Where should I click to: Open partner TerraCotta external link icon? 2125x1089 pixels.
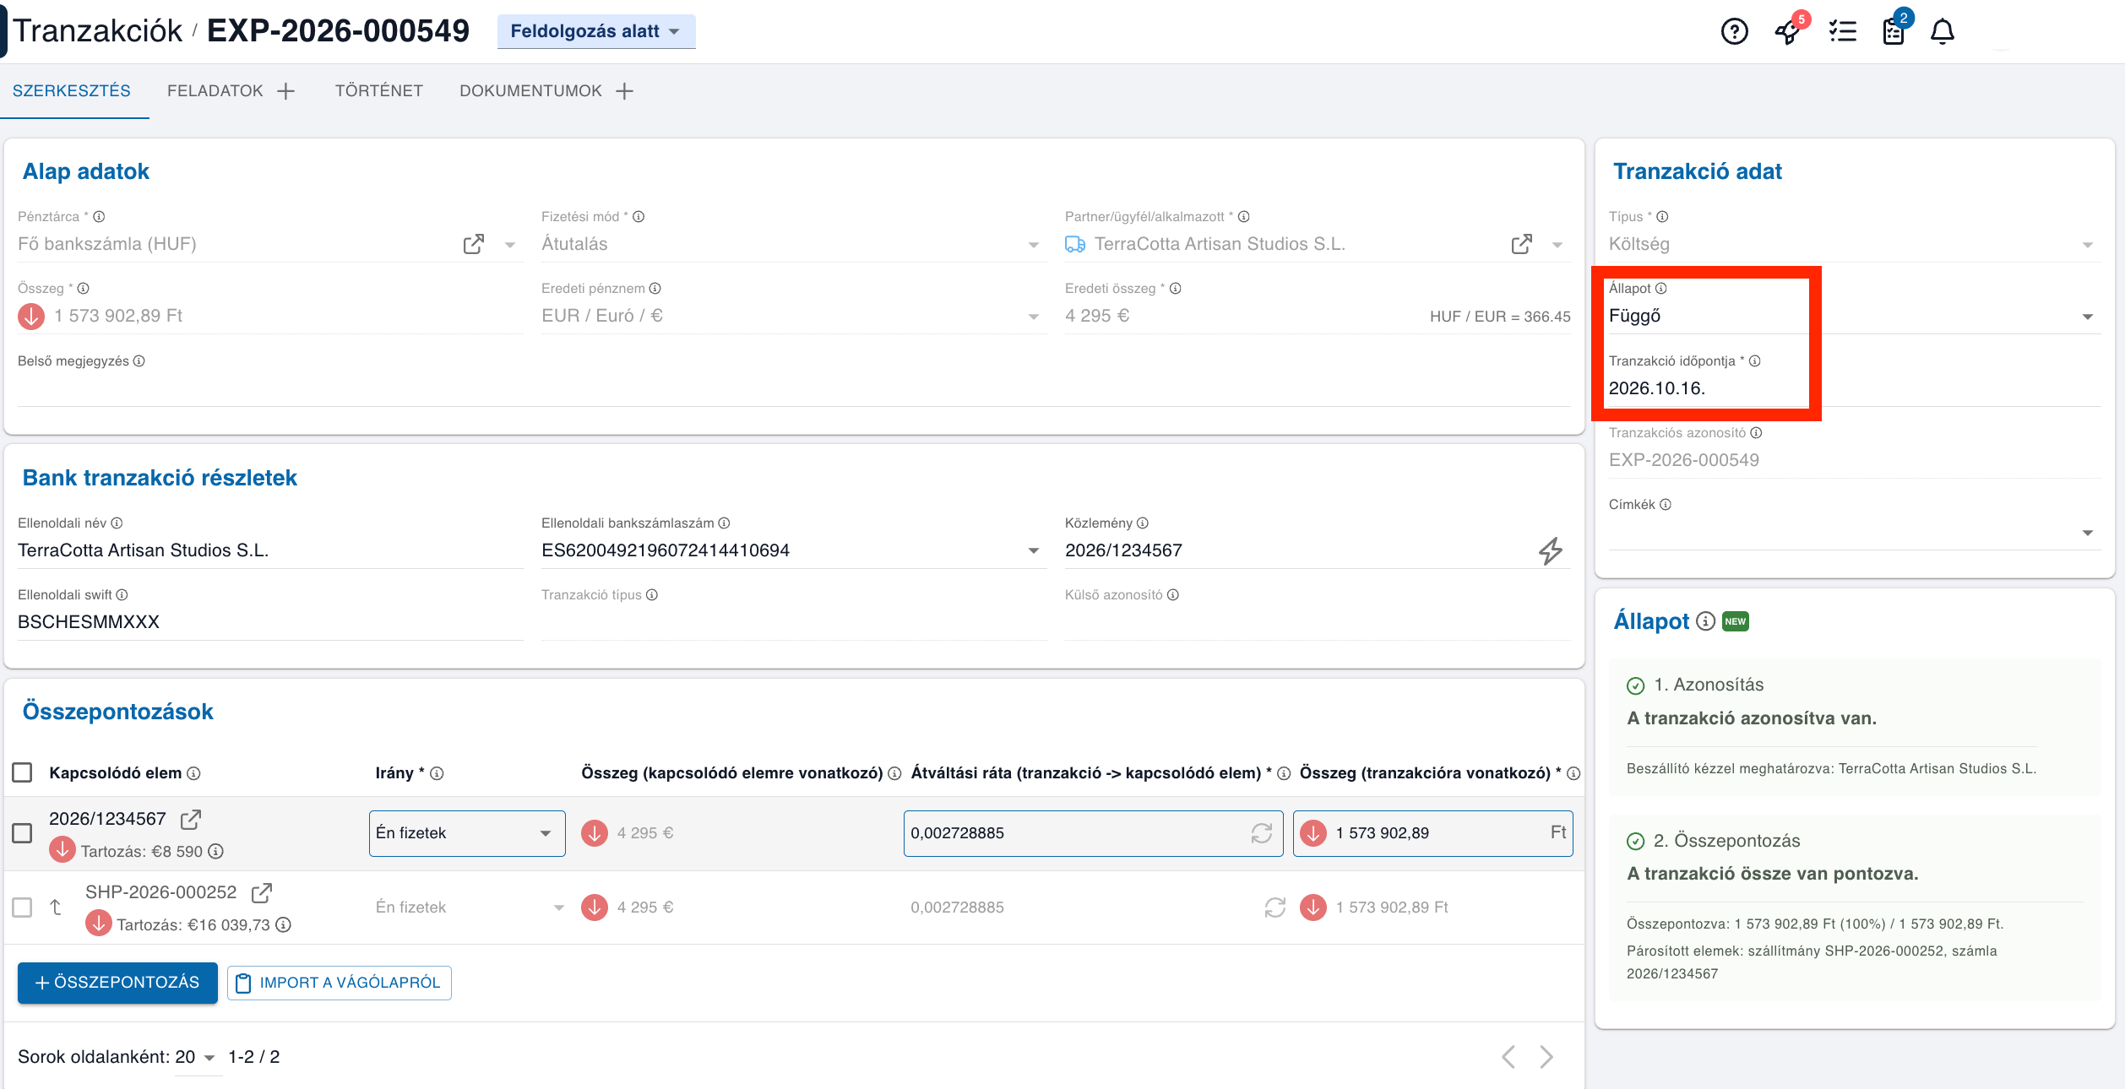tap(1522, 244)
